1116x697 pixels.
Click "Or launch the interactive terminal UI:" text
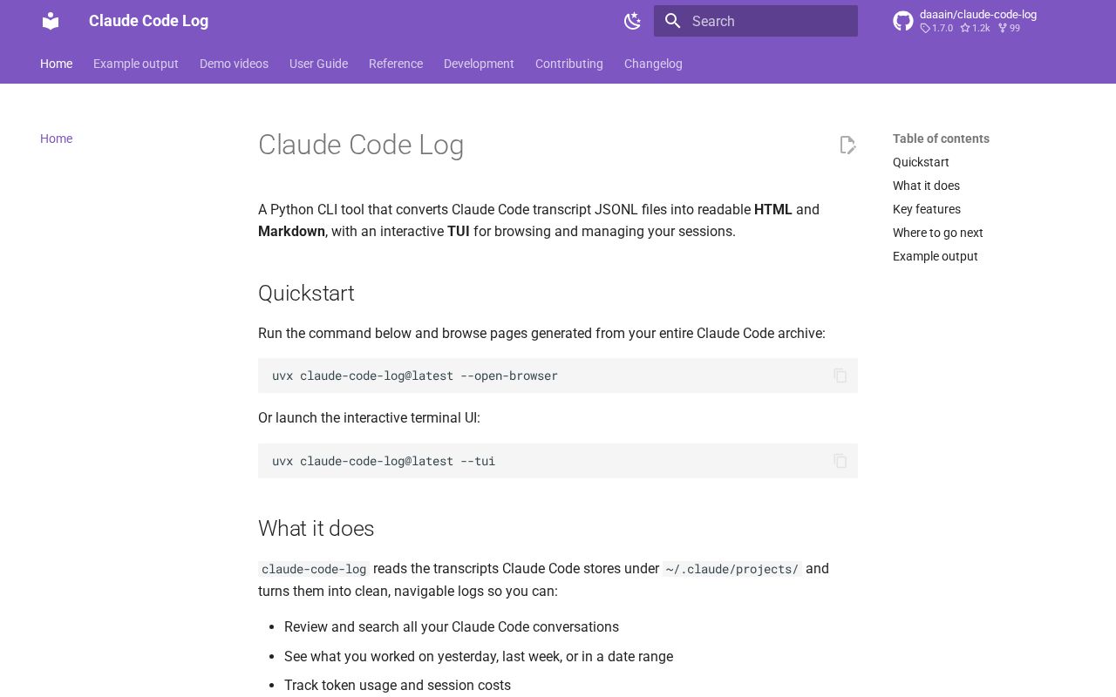[369, 418]
